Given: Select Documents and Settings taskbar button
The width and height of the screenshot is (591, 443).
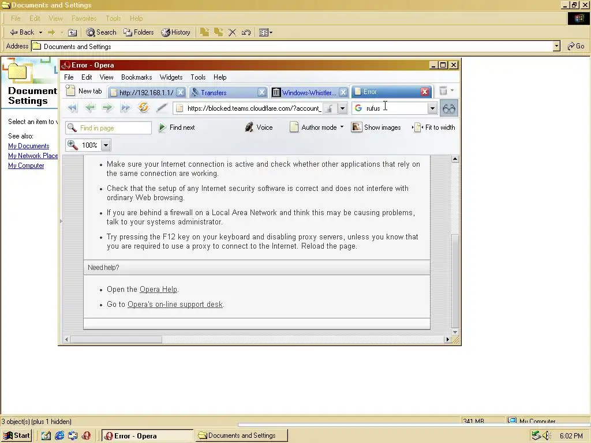Looking at the screenshot, I should point(241,436).
